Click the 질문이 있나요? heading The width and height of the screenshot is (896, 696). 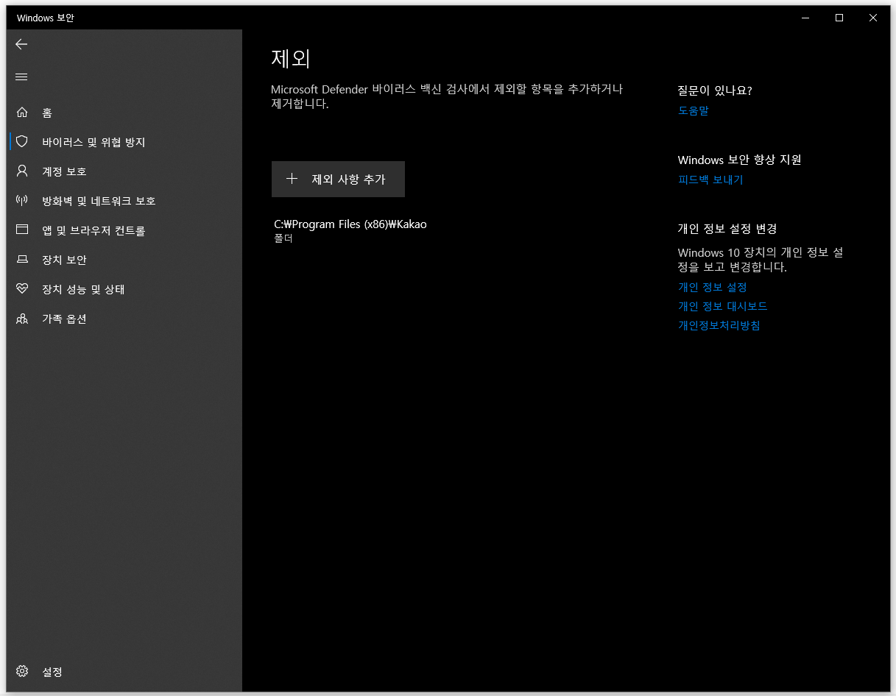[715, 90]
